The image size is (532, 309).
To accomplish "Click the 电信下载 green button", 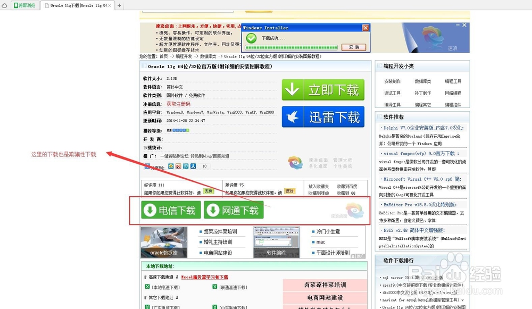I will (171, 210).
